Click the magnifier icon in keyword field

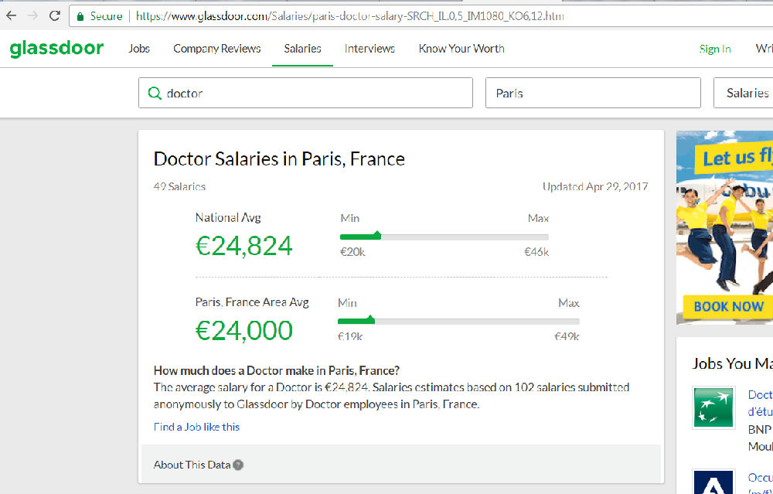click(x=155, y=93)
